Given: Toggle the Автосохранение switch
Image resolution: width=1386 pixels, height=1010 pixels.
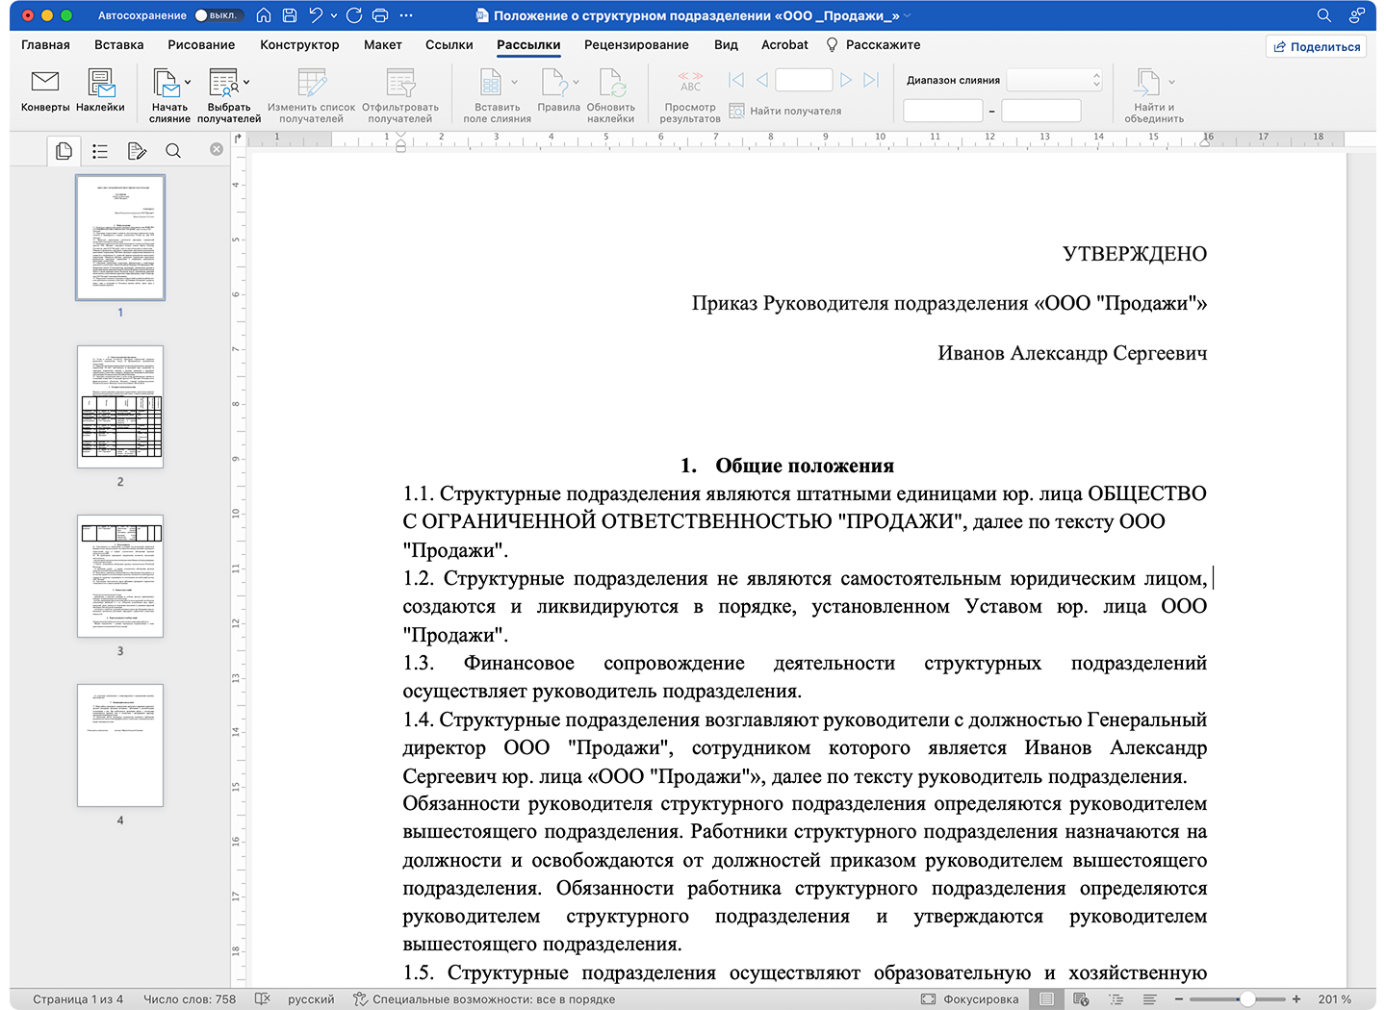Looking at the screenshot, I should [218, 15].
